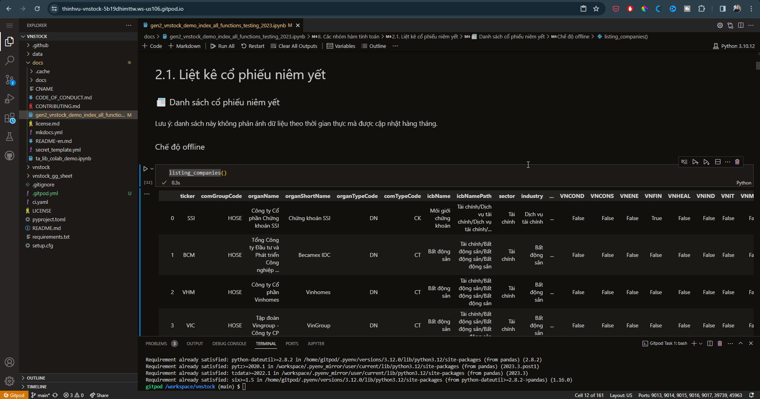This screenshot has height=399, width=760.
Task: Expand the OUTLINE section
Action: pyautogui.click(x=36, y=378)
